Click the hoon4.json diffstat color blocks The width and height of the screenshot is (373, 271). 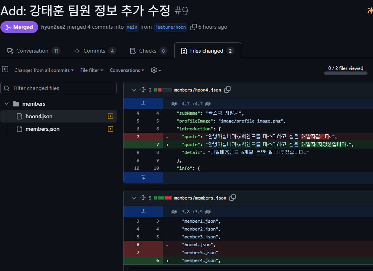coord(163,90)
